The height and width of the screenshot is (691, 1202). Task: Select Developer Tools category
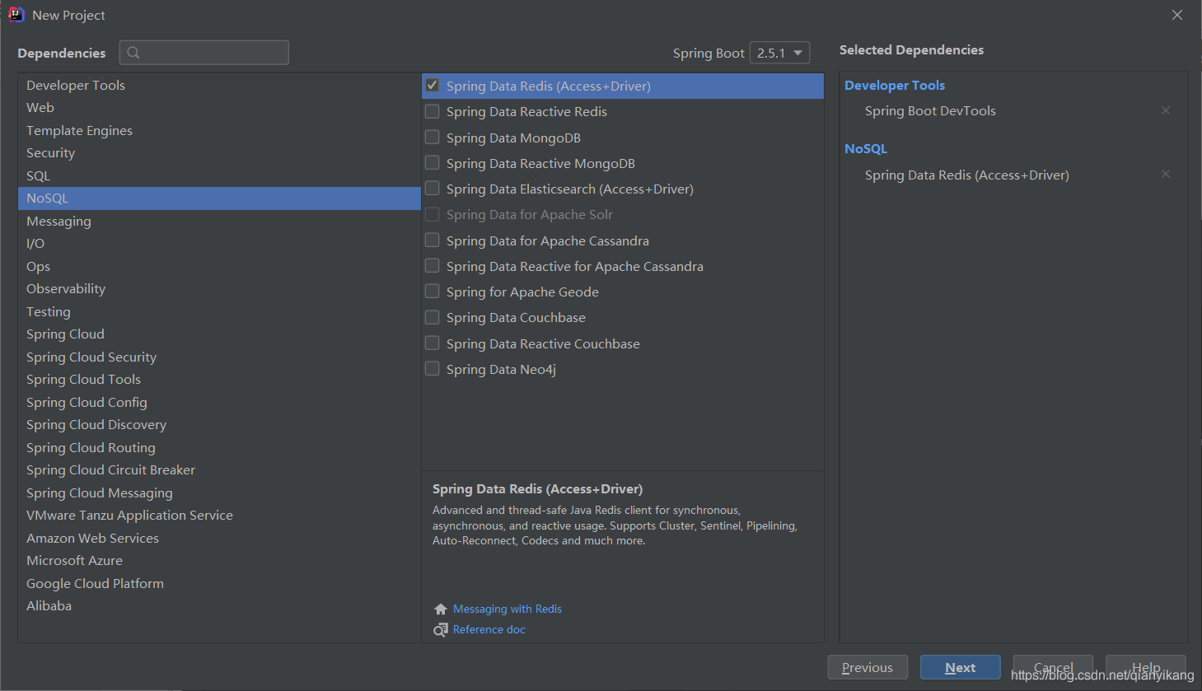(219, 85)
